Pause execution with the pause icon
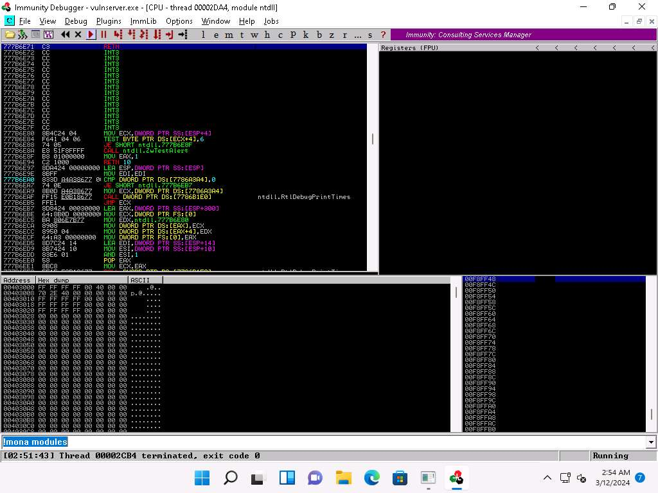The image size is (658, 493). pos(103,35)
